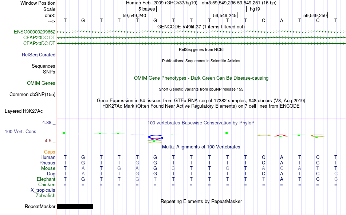The height and width of the screenshot is (215, 346).
Task: Click the Common dbSNP(155) track label
Action: coord(32,94)
